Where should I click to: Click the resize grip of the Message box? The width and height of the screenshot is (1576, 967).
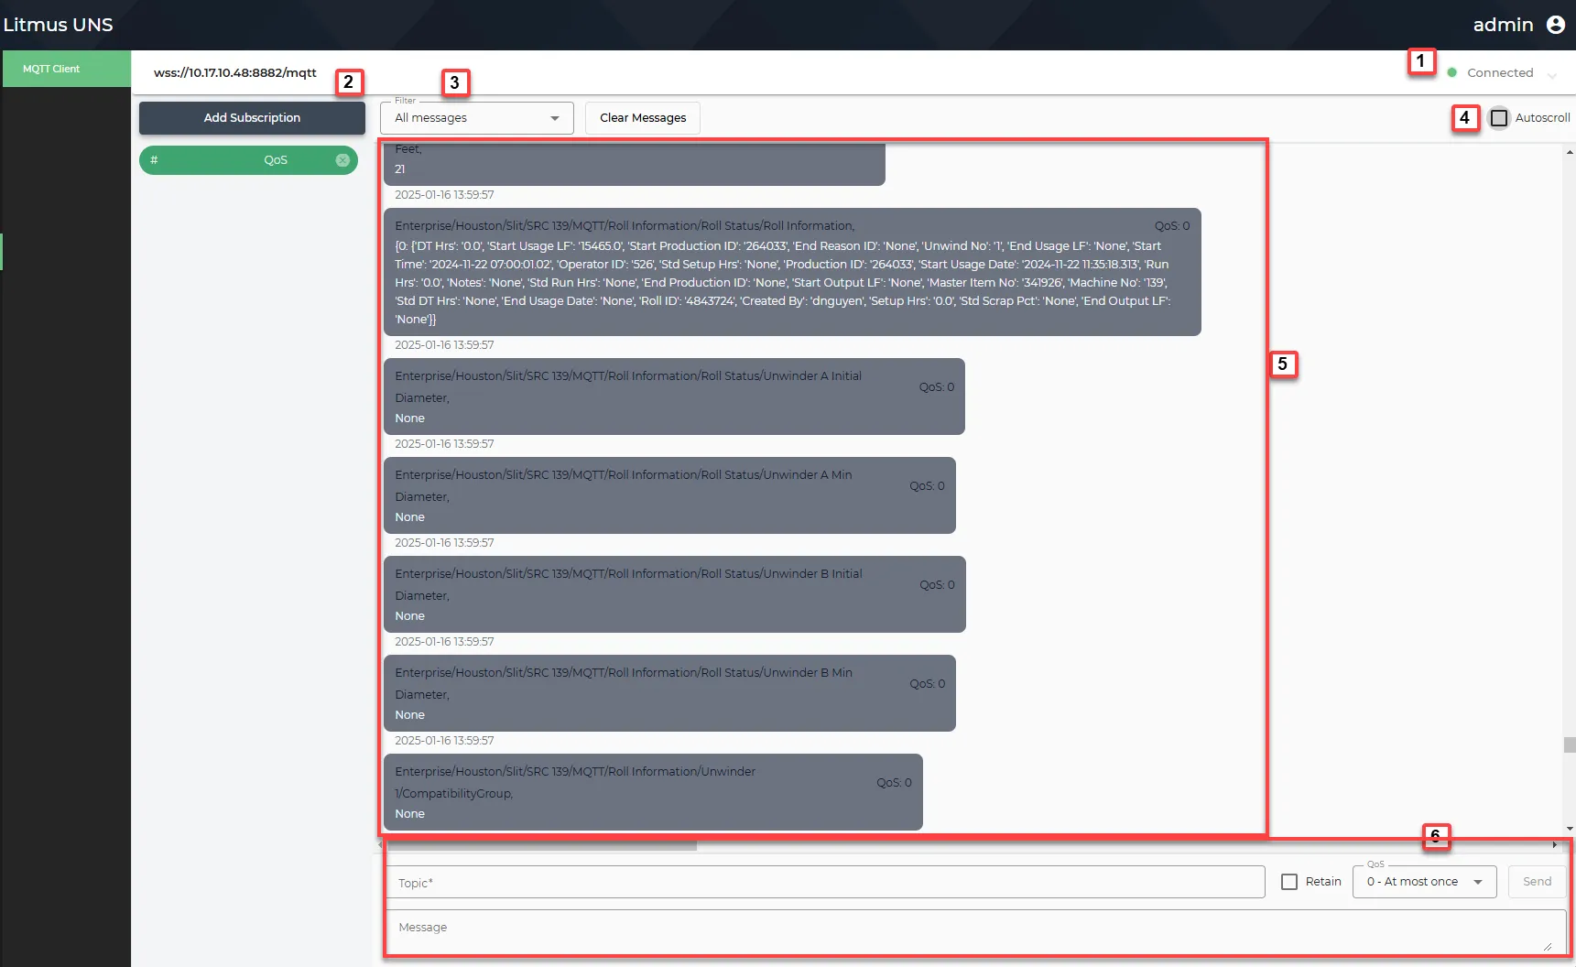pos(1548,947)
